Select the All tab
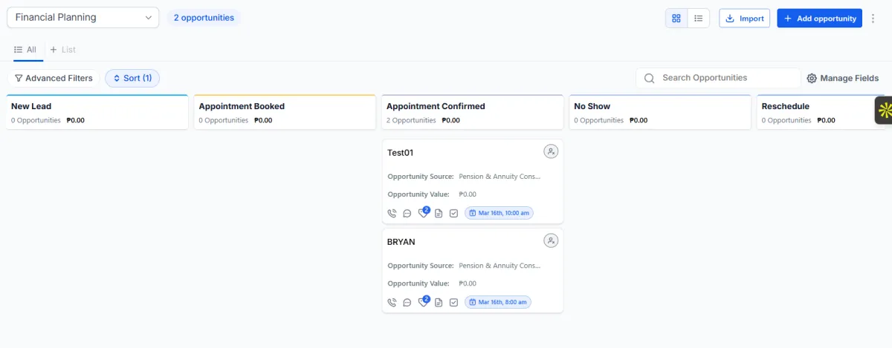Image resolution: width=892 pixels, height=348 pixels. pos(25,50)
